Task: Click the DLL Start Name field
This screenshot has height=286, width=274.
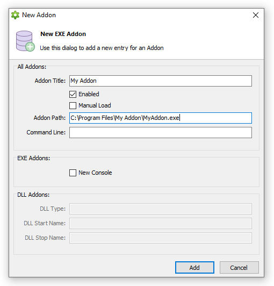Action: tap(161, 223)
